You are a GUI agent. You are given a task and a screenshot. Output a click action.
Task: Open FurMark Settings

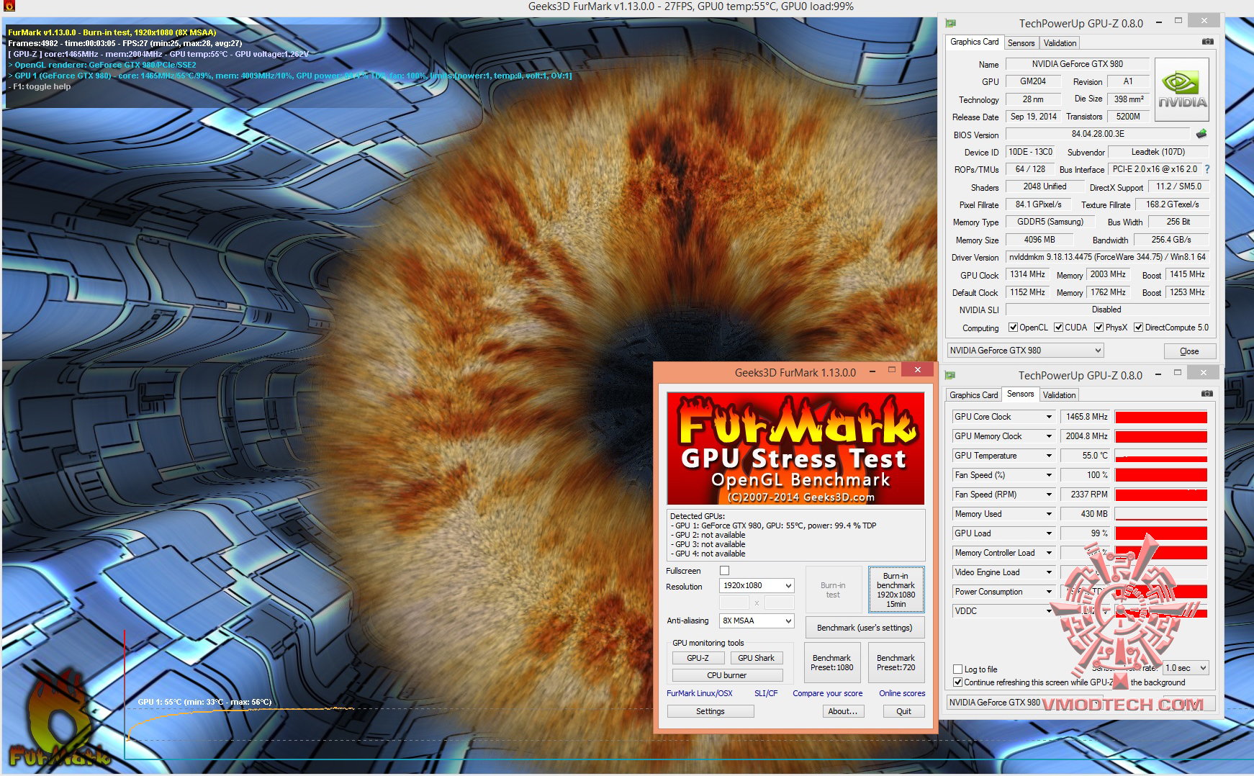[711, 711]
